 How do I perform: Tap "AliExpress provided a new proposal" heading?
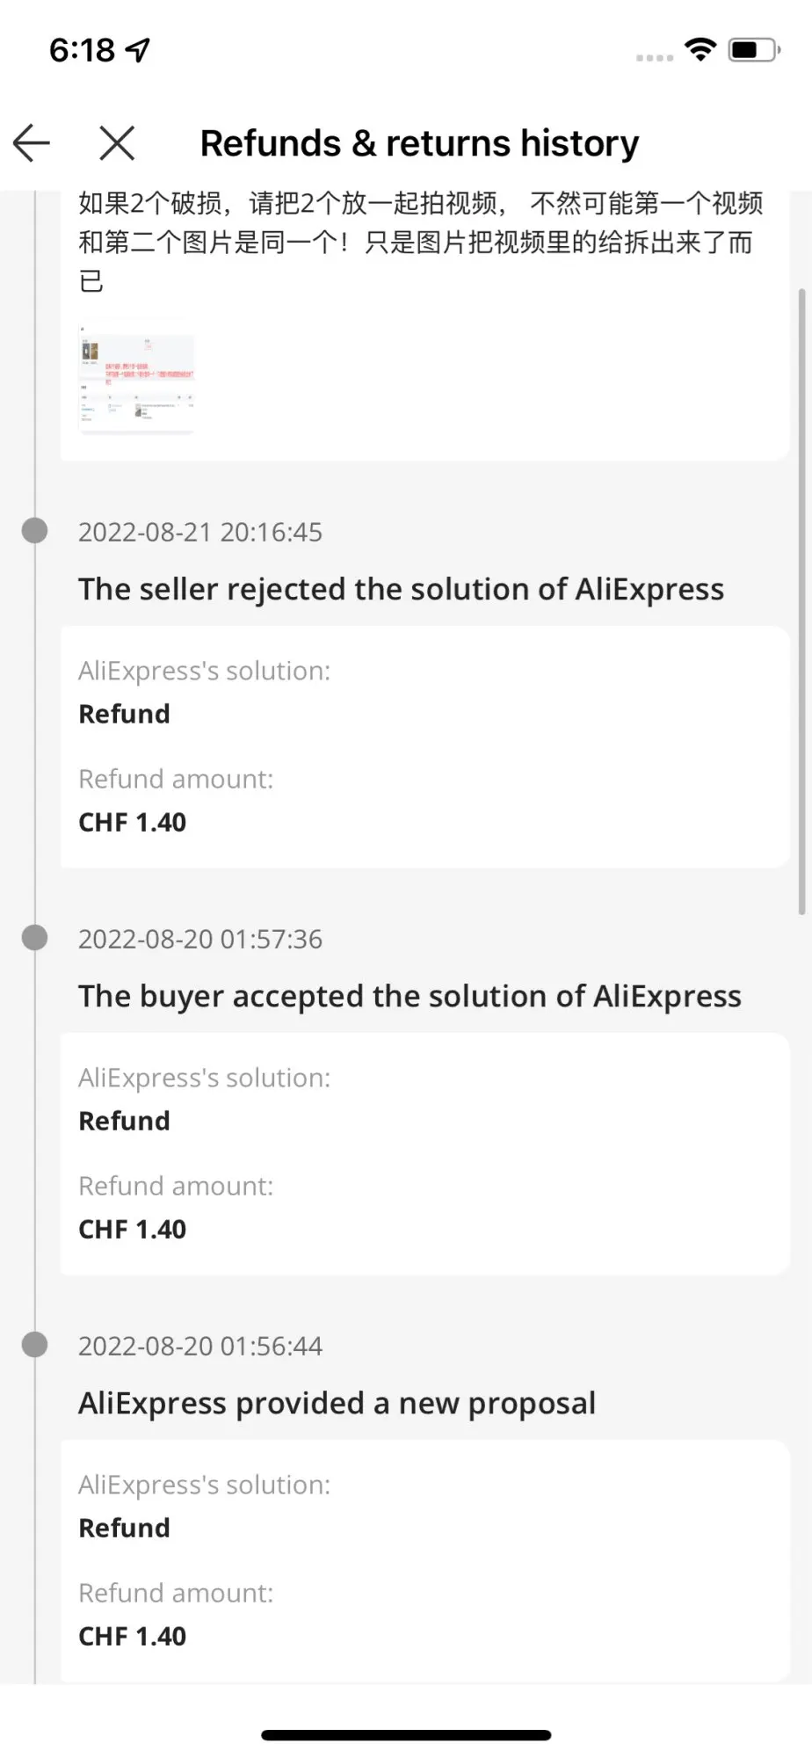(337, 1403)
